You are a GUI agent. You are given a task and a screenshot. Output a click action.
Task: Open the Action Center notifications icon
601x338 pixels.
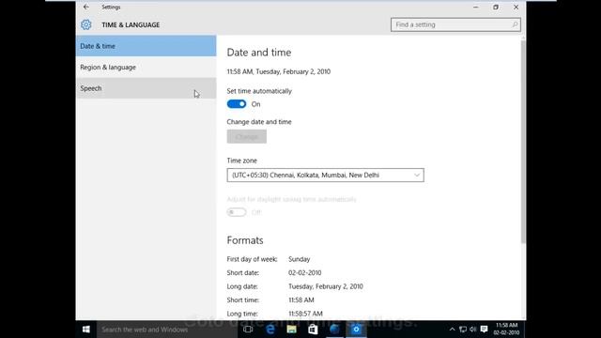[485, 330]
